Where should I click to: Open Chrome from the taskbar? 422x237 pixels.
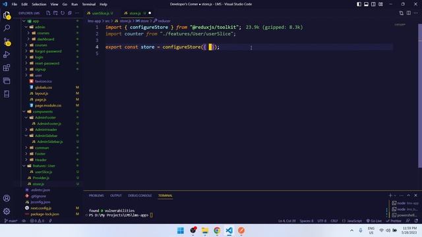(217, 230)
